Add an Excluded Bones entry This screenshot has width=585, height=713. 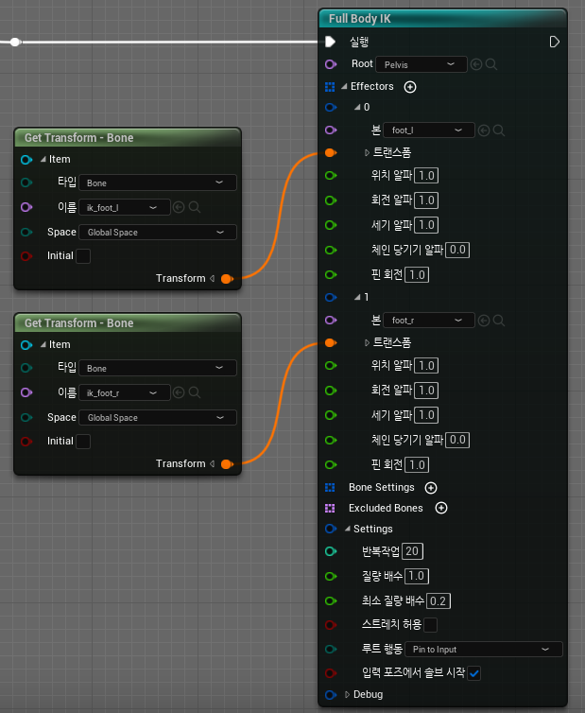441,508
